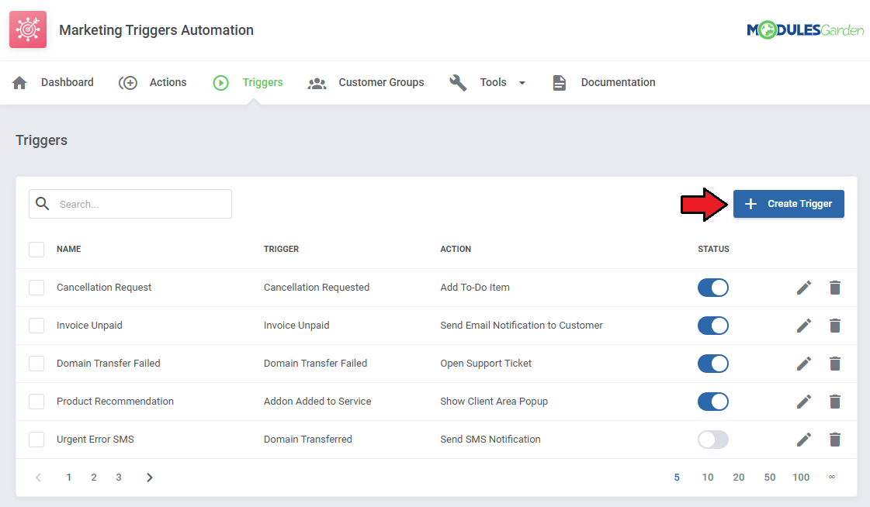
Task: Go to next page with right chevron
Action: tap(150, 478)
